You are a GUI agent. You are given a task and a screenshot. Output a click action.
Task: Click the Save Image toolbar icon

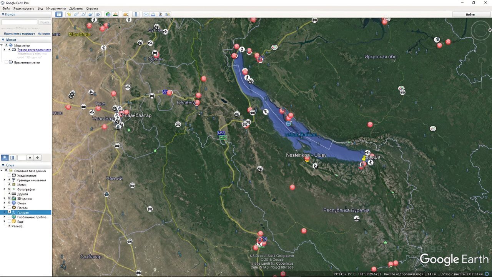pyautogui.click(x=160, y=14)
